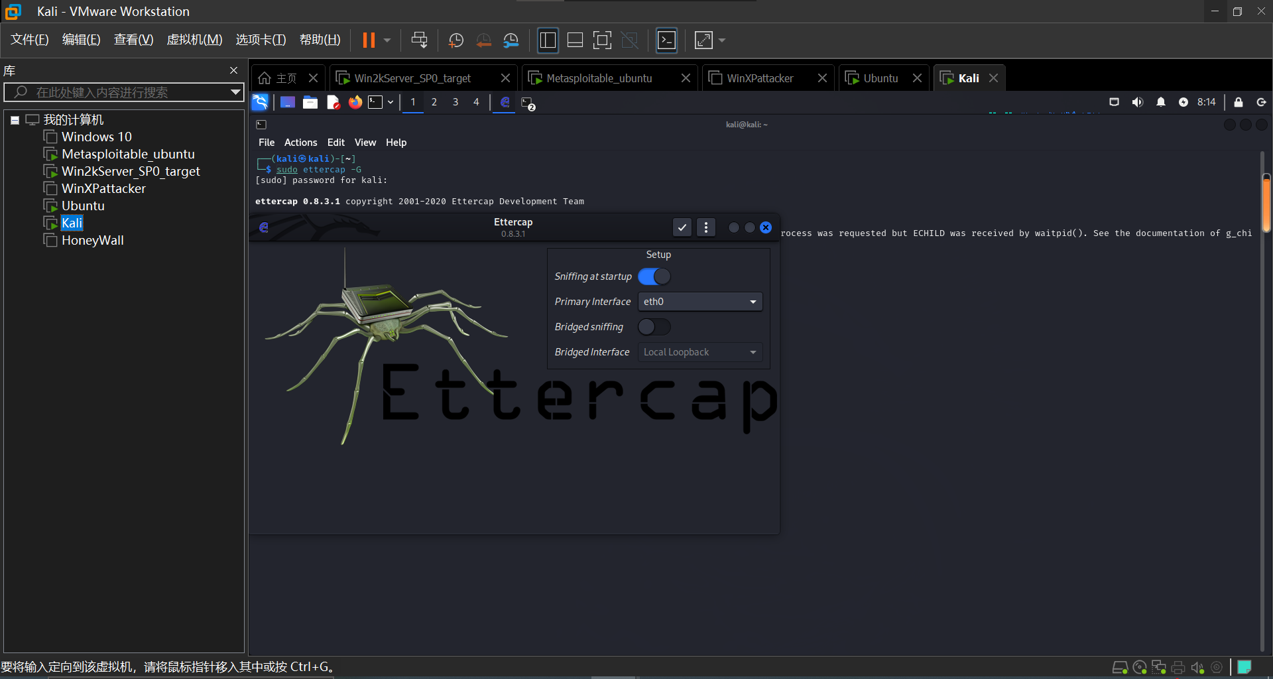Open the 帮助(H) menu
This screenshot has height=679, width=1273.
(x=320, y=40)
